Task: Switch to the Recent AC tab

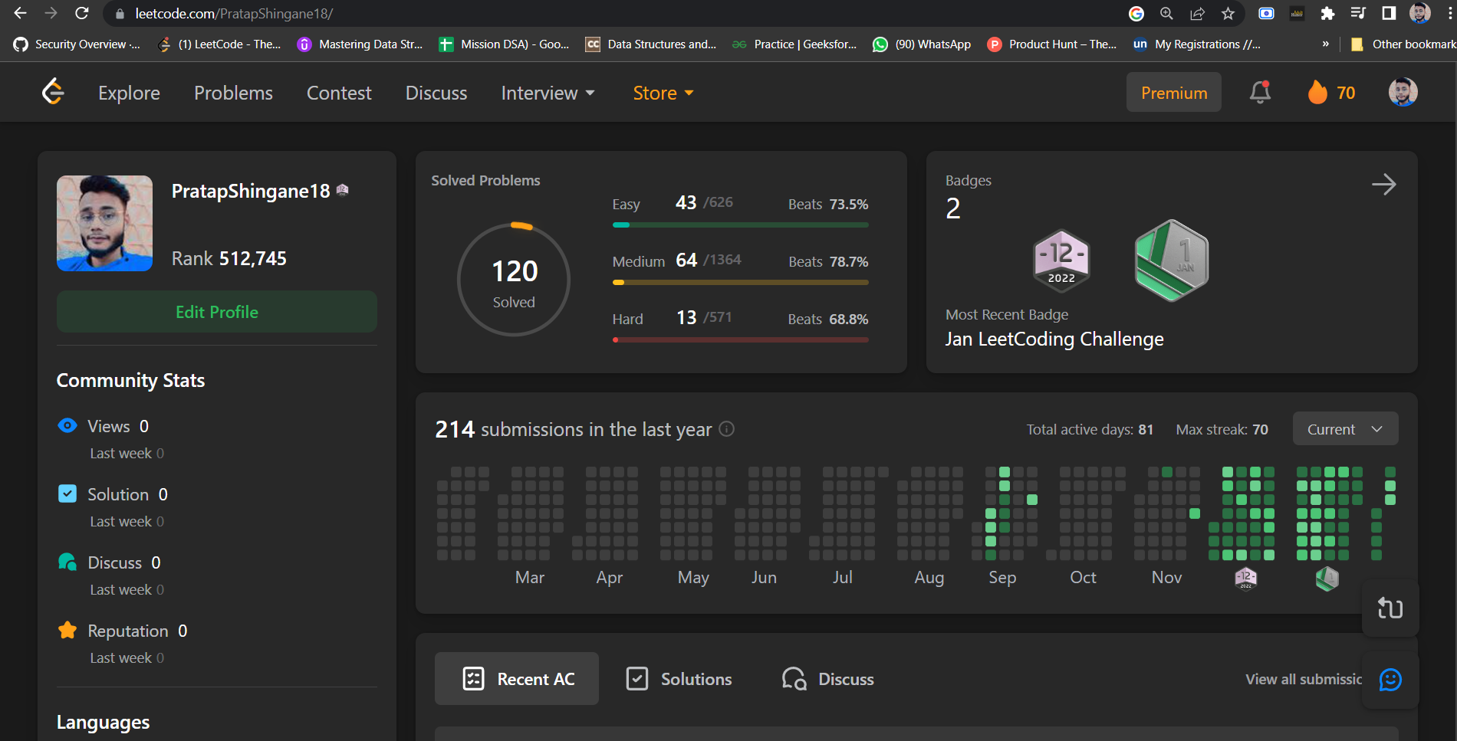Action: [517, 679]
